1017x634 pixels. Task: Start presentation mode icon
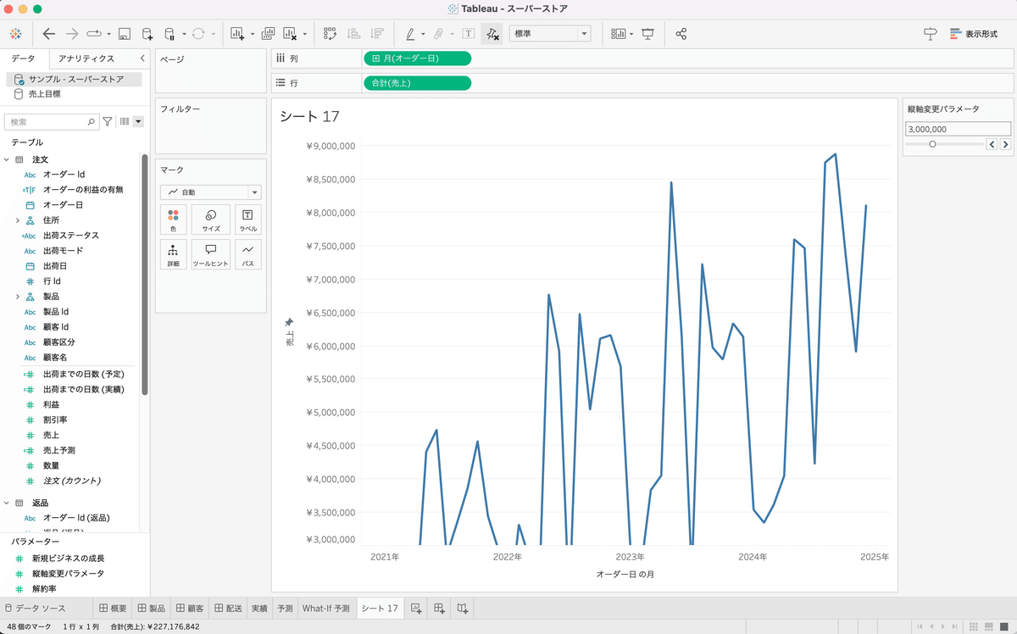[648, 34]
